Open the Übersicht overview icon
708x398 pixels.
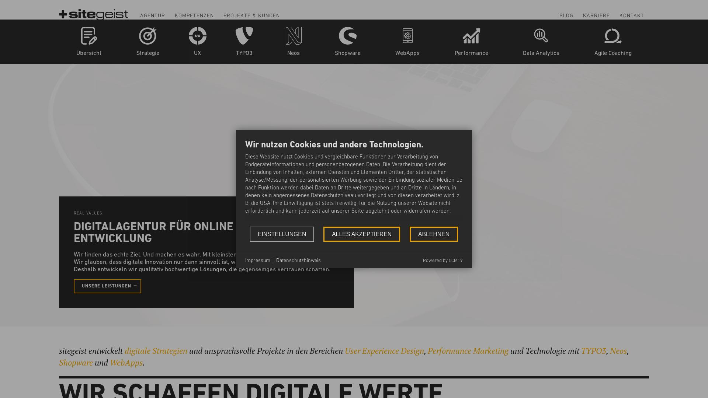click(x=89, y=36)
